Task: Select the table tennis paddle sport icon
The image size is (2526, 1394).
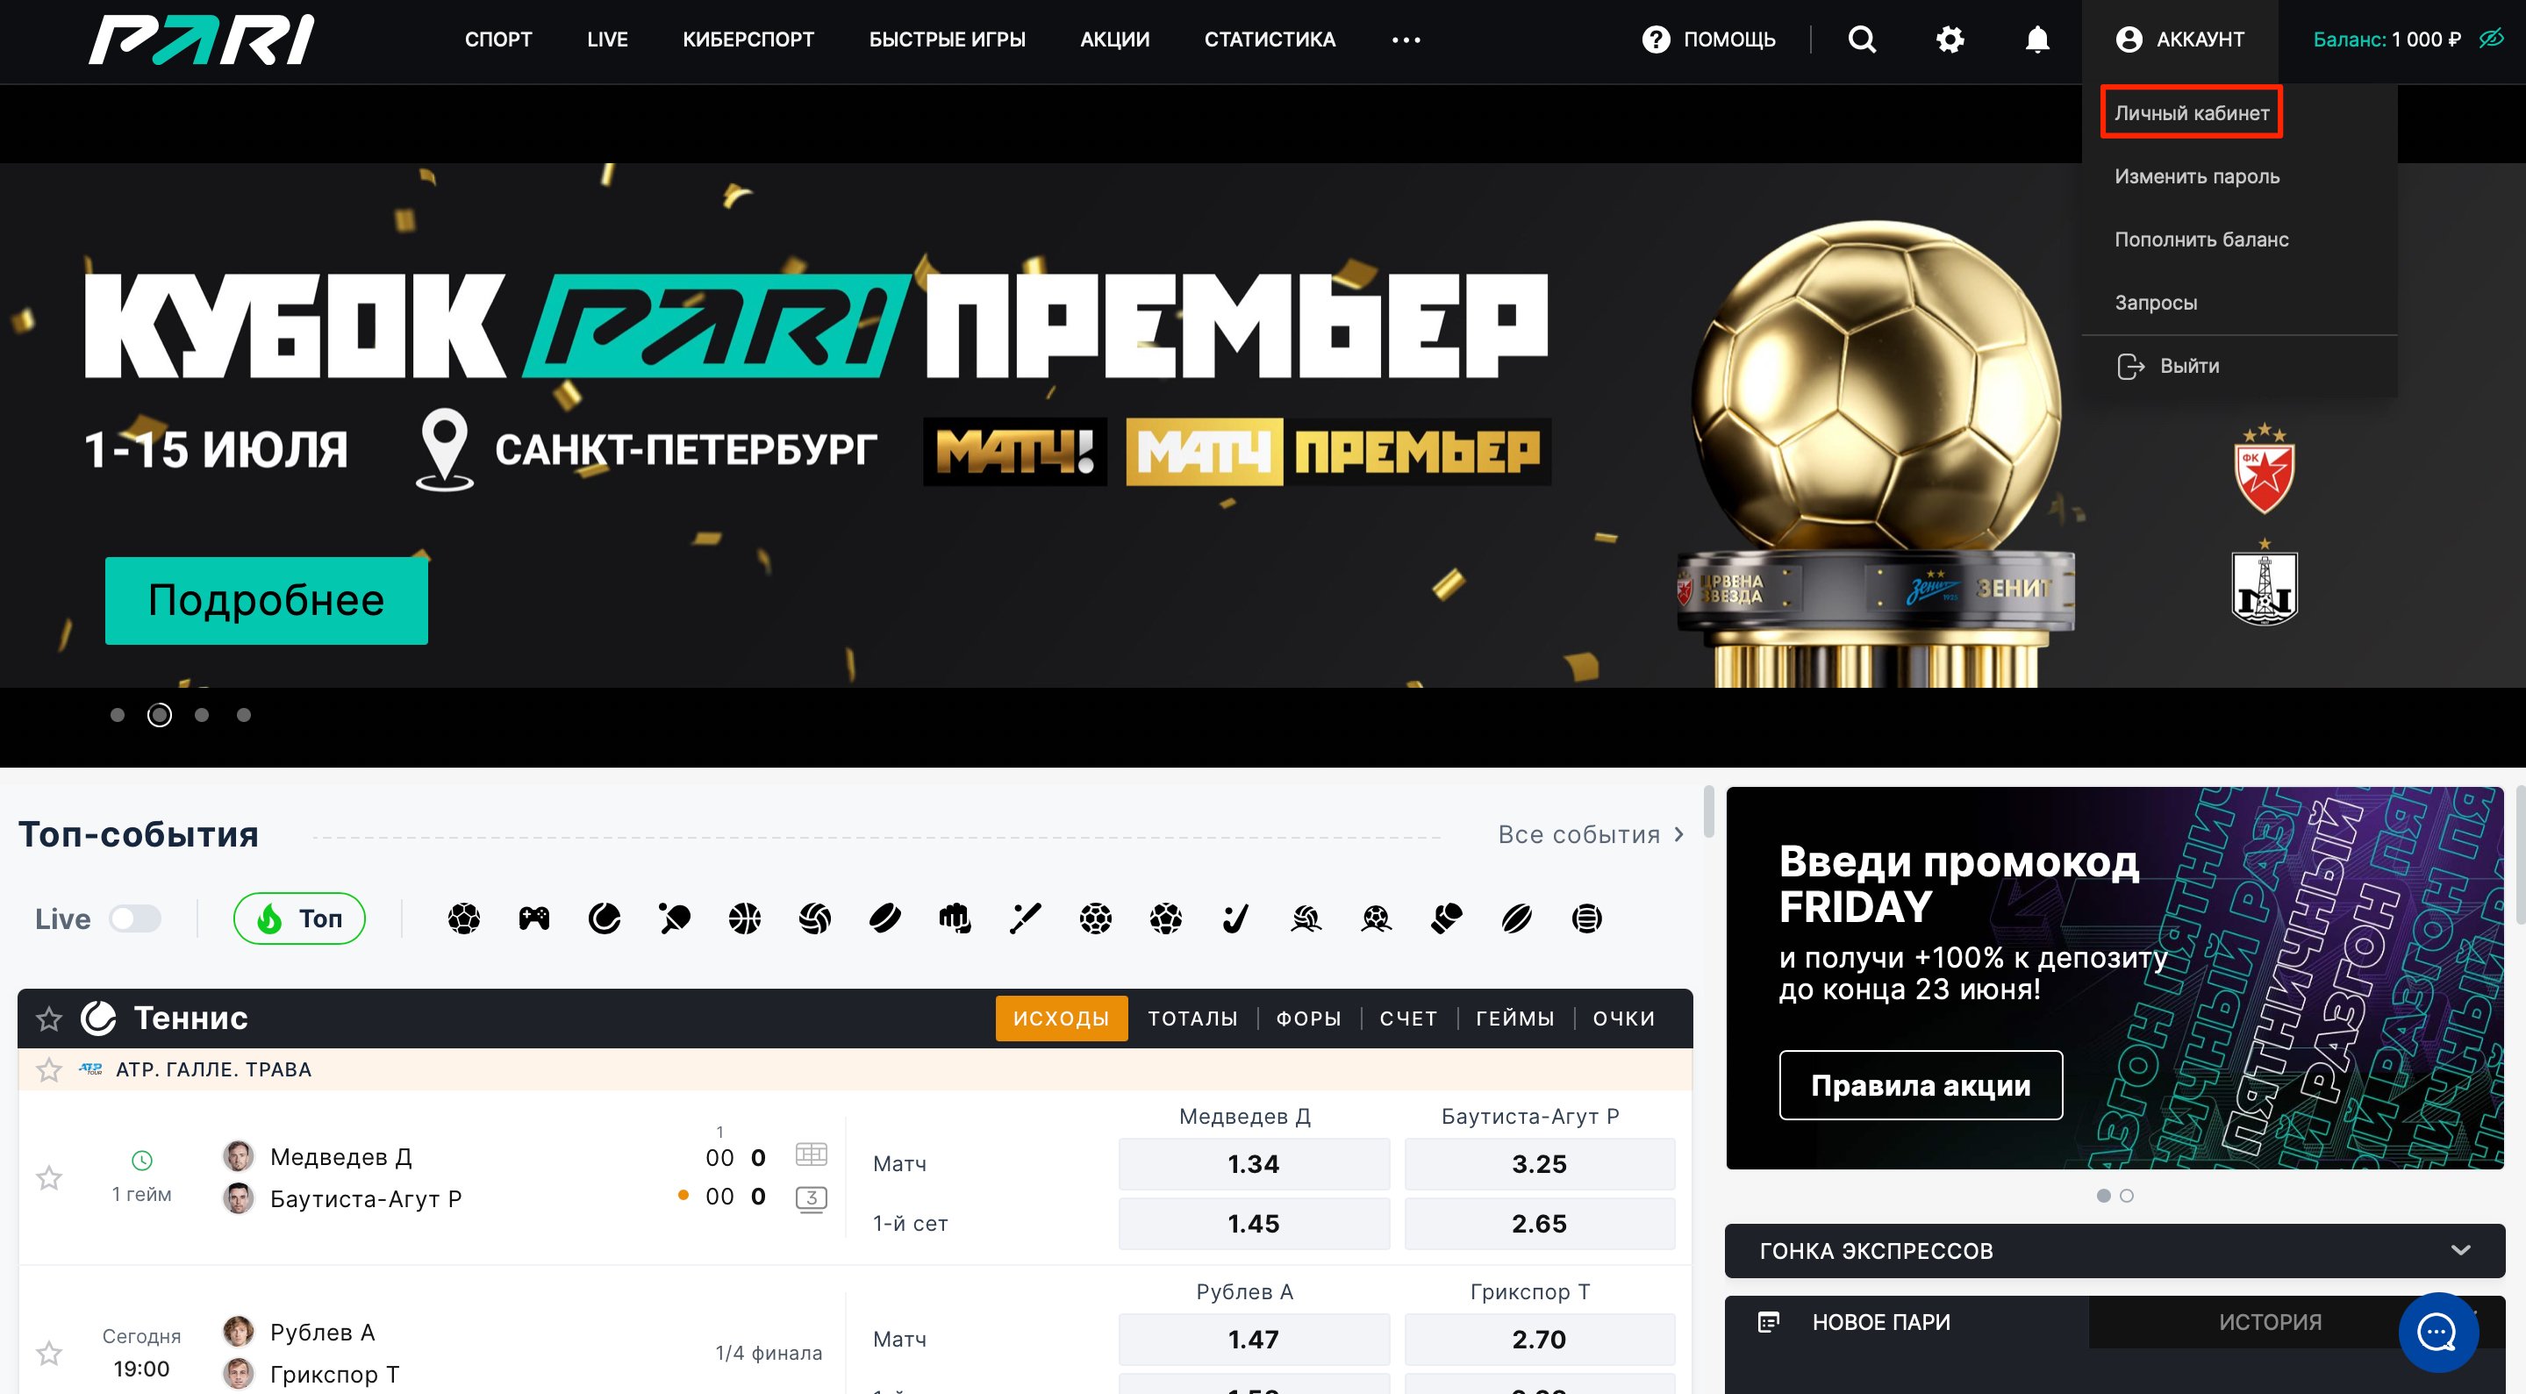Action: click(x=675, y=919)
